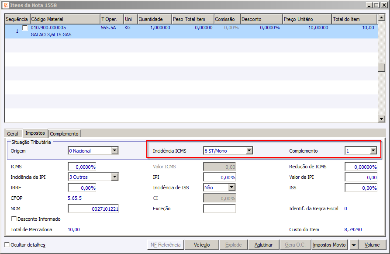The height and width of the screenshot is (254, 390).
Task: Click the Total de Mercadoria value 10,00
Action: (74, 230)
